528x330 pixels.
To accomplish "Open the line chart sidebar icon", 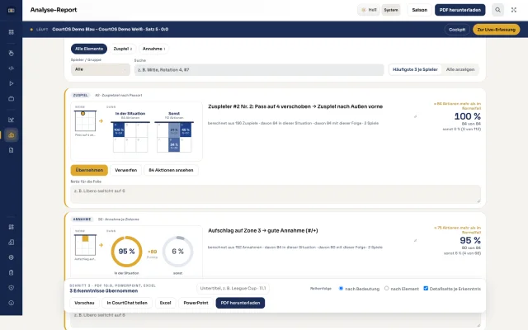I will [11, 120].
